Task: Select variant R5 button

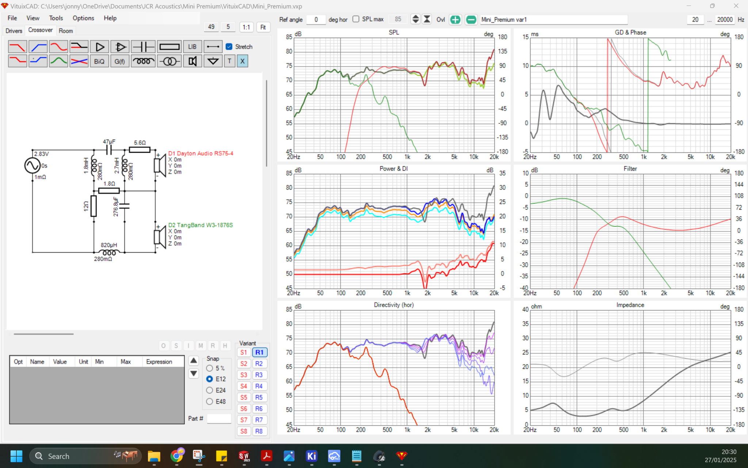Action: click(259, 397)
